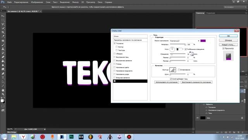Click the Отмена button
This screenshot has width=248, height=140.
228,40
